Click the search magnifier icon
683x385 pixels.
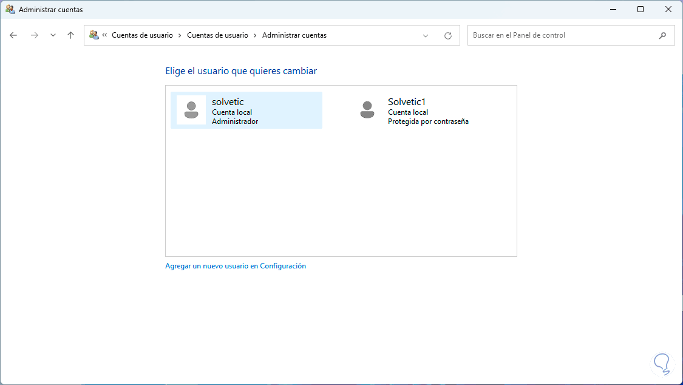tap(662, 35)
